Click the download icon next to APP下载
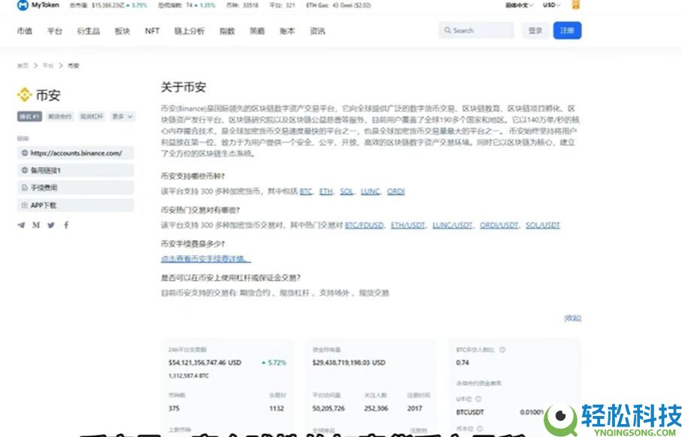Image resolution: width=682 pixels, height=437 pixels. 25,205
